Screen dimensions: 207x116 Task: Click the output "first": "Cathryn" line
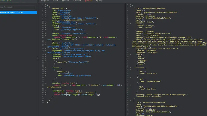click(x=146, y=26)
